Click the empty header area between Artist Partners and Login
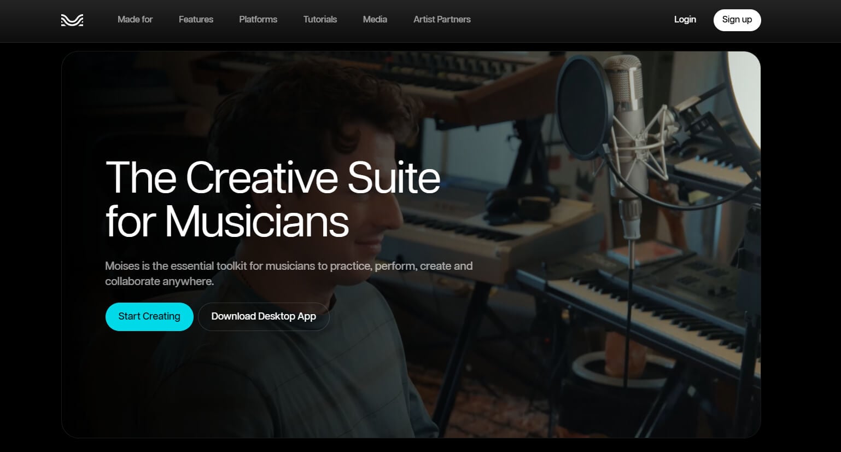 572,20
